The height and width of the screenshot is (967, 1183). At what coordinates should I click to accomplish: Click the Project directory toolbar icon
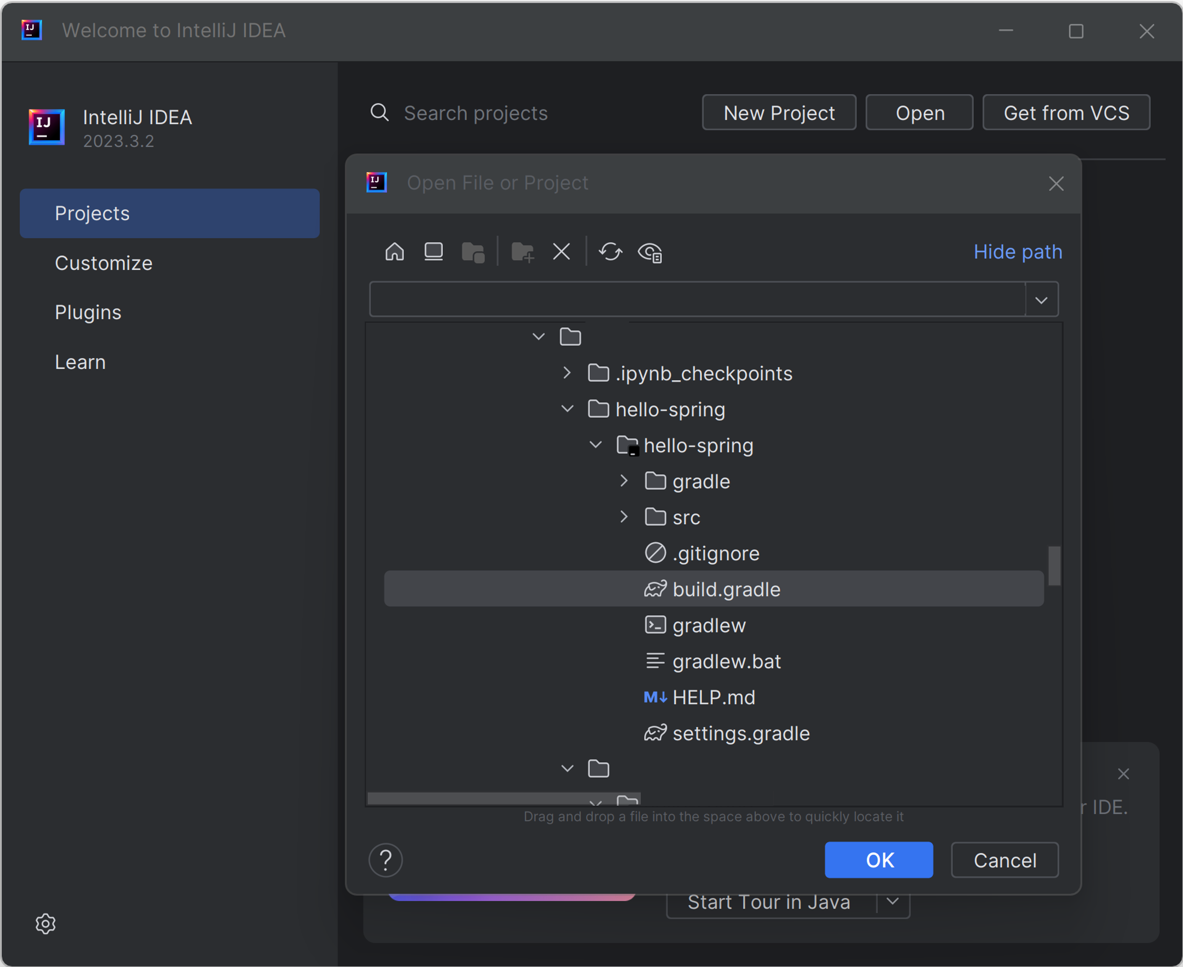473,253
